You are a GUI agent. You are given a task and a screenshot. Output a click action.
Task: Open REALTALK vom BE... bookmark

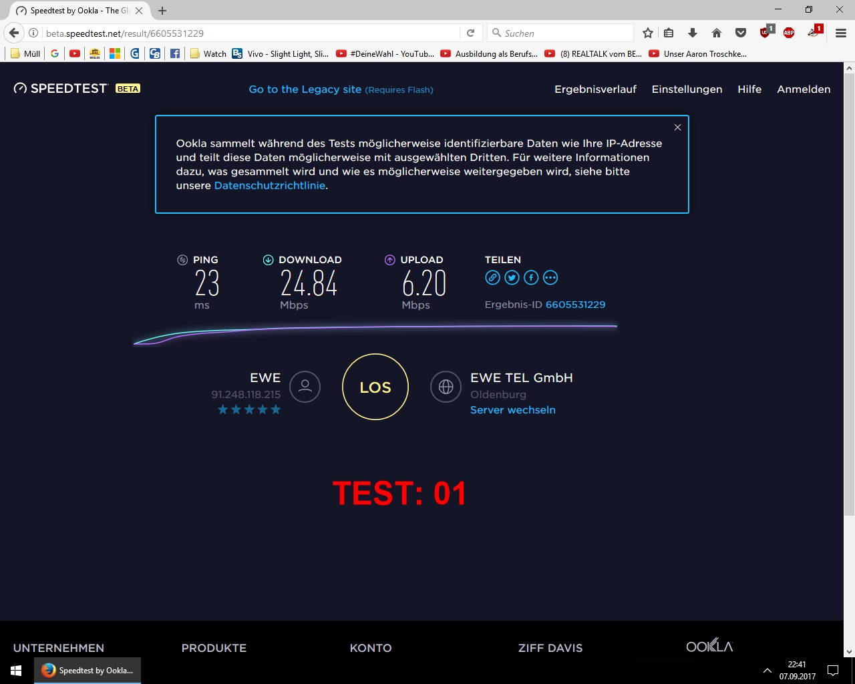coord(593,53)
